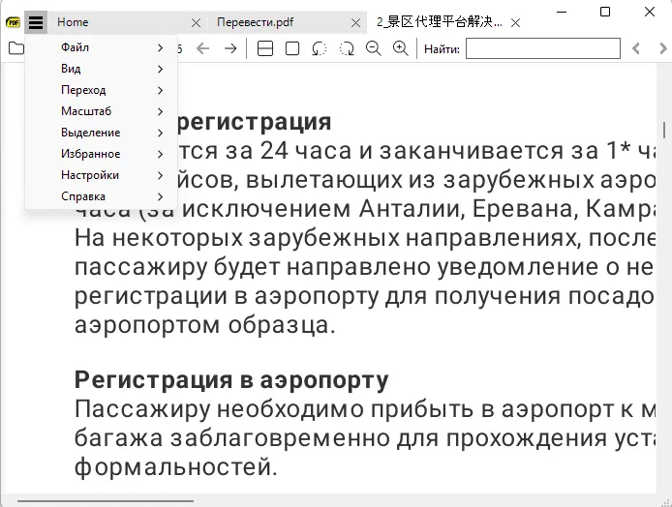
Task: Click the vertical scrollbar thumb
Action: [x=664, y=131]
